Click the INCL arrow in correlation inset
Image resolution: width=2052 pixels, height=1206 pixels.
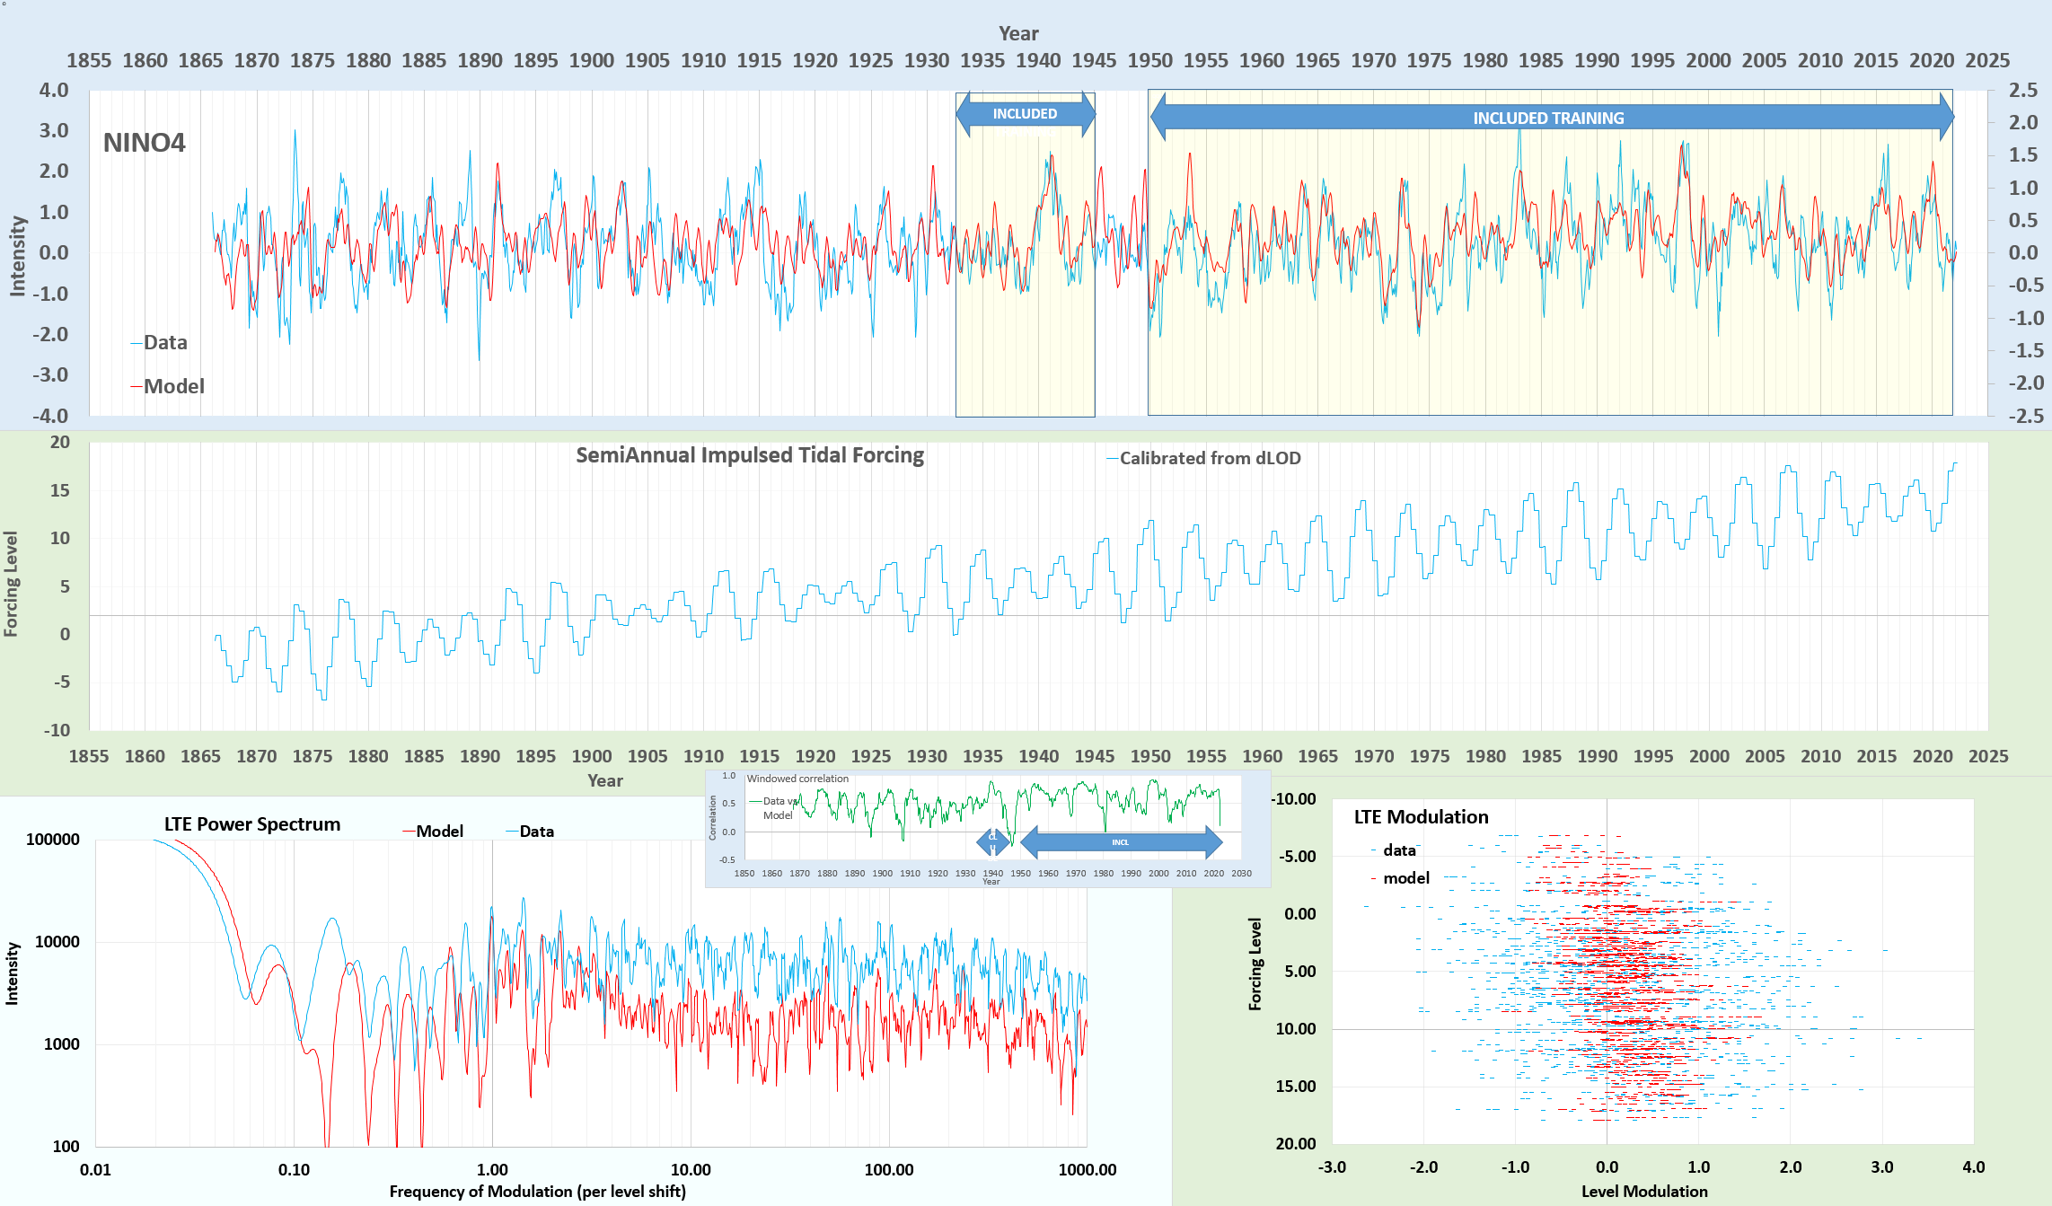[1121, 842]
